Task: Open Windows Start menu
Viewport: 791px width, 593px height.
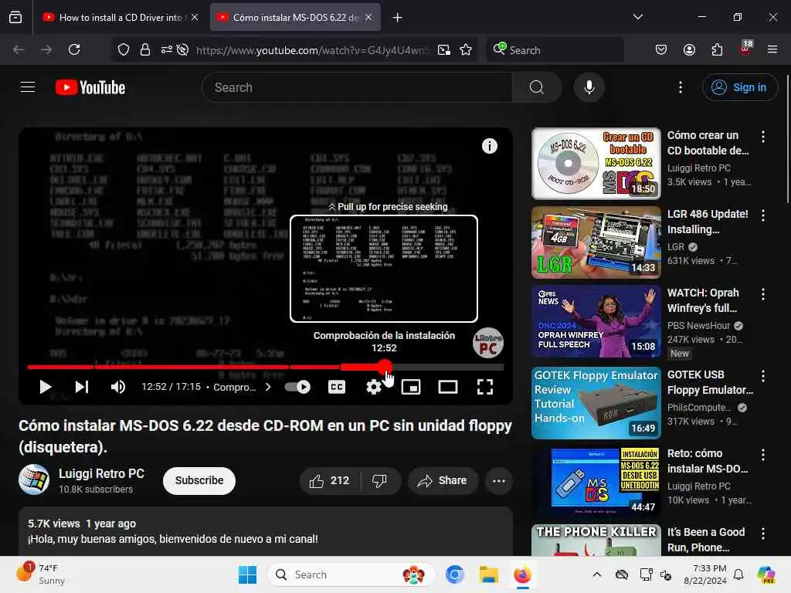Action: (x=247, y=574)
